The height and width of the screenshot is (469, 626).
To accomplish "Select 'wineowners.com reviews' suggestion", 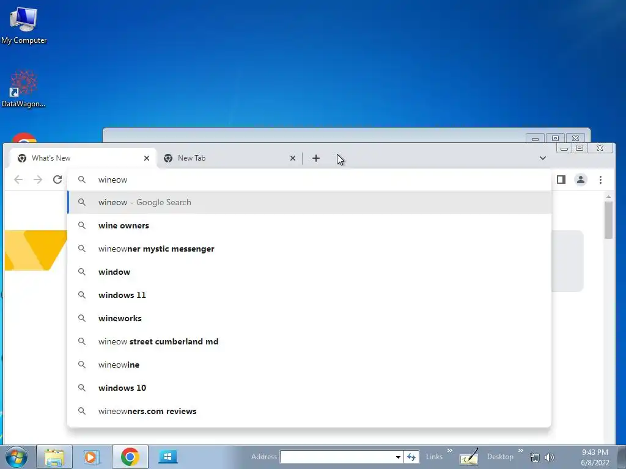I will click(x=309, y=411).
